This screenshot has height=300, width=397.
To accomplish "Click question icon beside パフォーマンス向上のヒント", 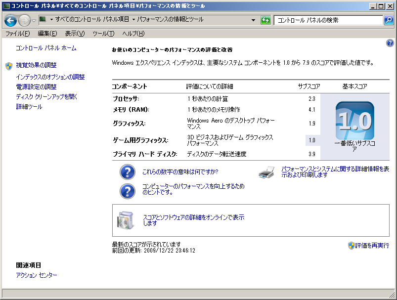I will coord(128,191).
